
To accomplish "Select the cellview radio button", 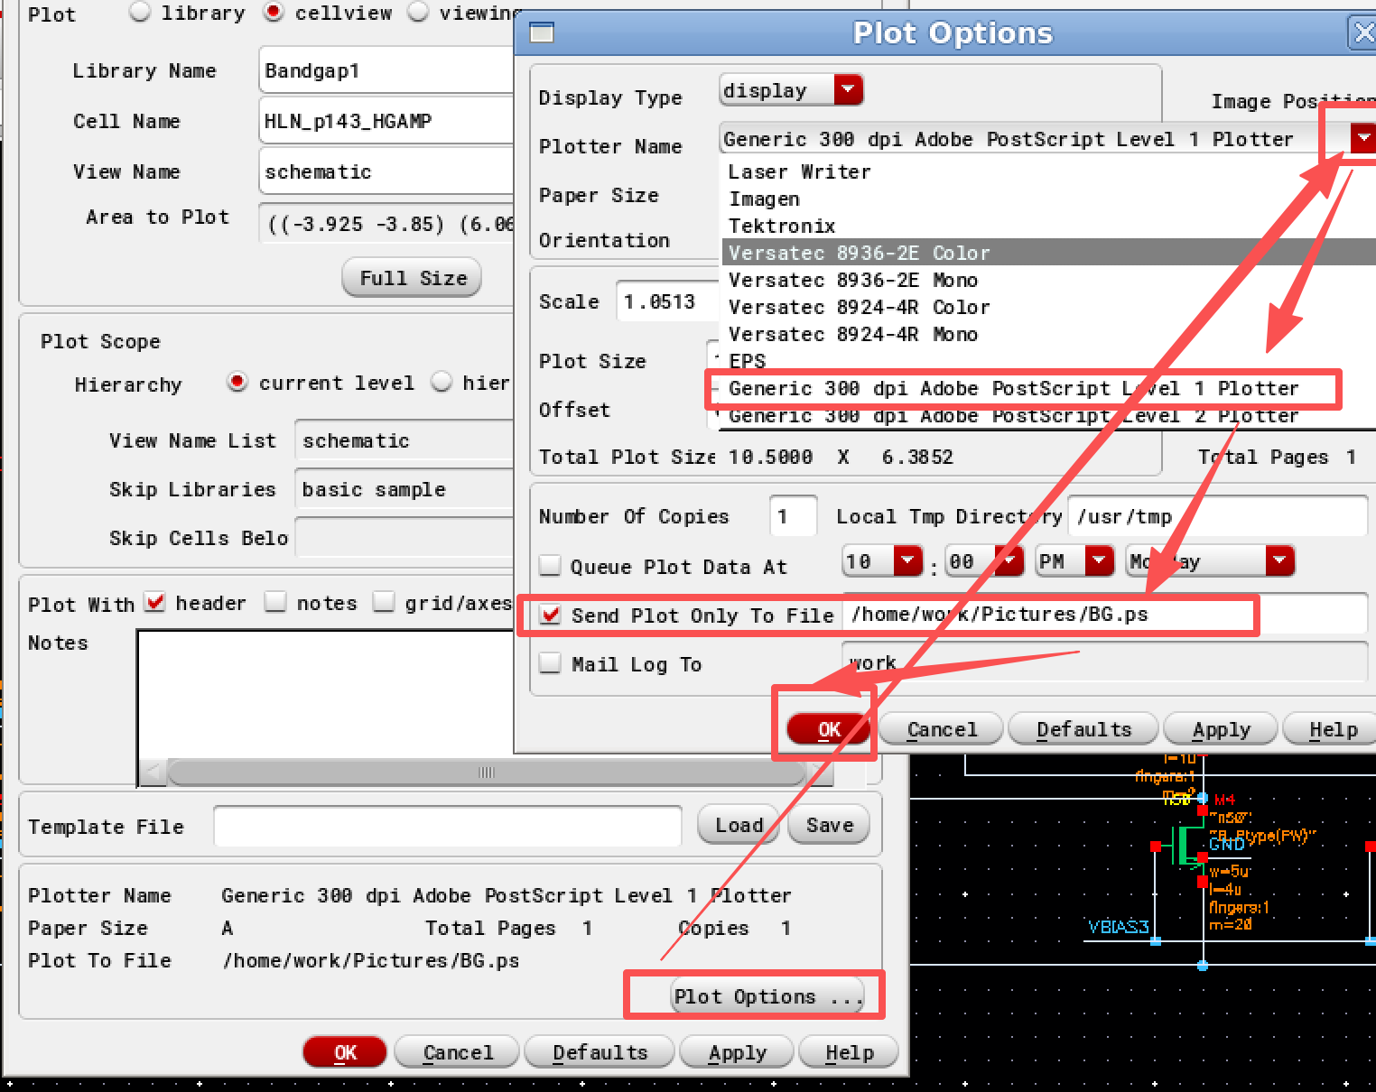I will pyautogui.click(x=274, y=12).
